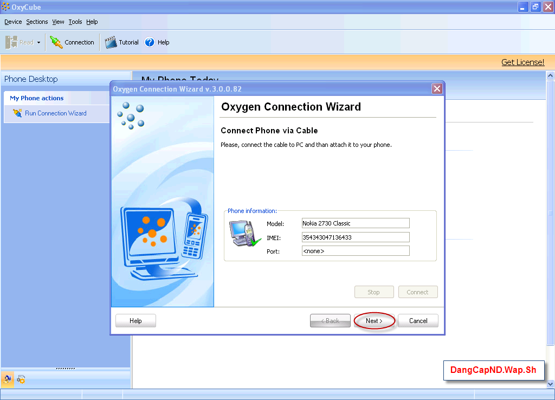The width and height of the screenshot is (555, 400).
Task: Click the Stop button
Action: coord(374,292)
